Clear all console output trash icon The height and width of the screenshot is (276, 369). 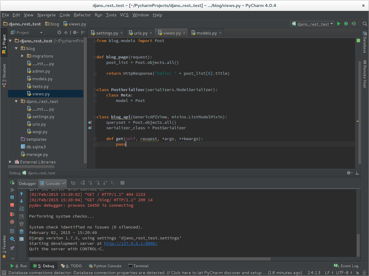(x=21, y=232)
